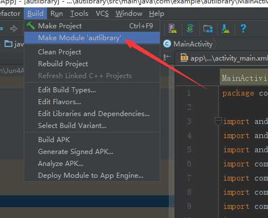The height and width of the screenshot is (218, 268).
Task: Click the Sync Project with Gradle icon
Action: pos(190,28)
